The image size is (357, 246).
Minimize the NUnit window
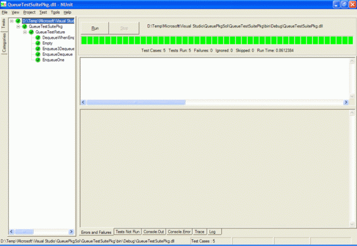(x=337, y=4)
